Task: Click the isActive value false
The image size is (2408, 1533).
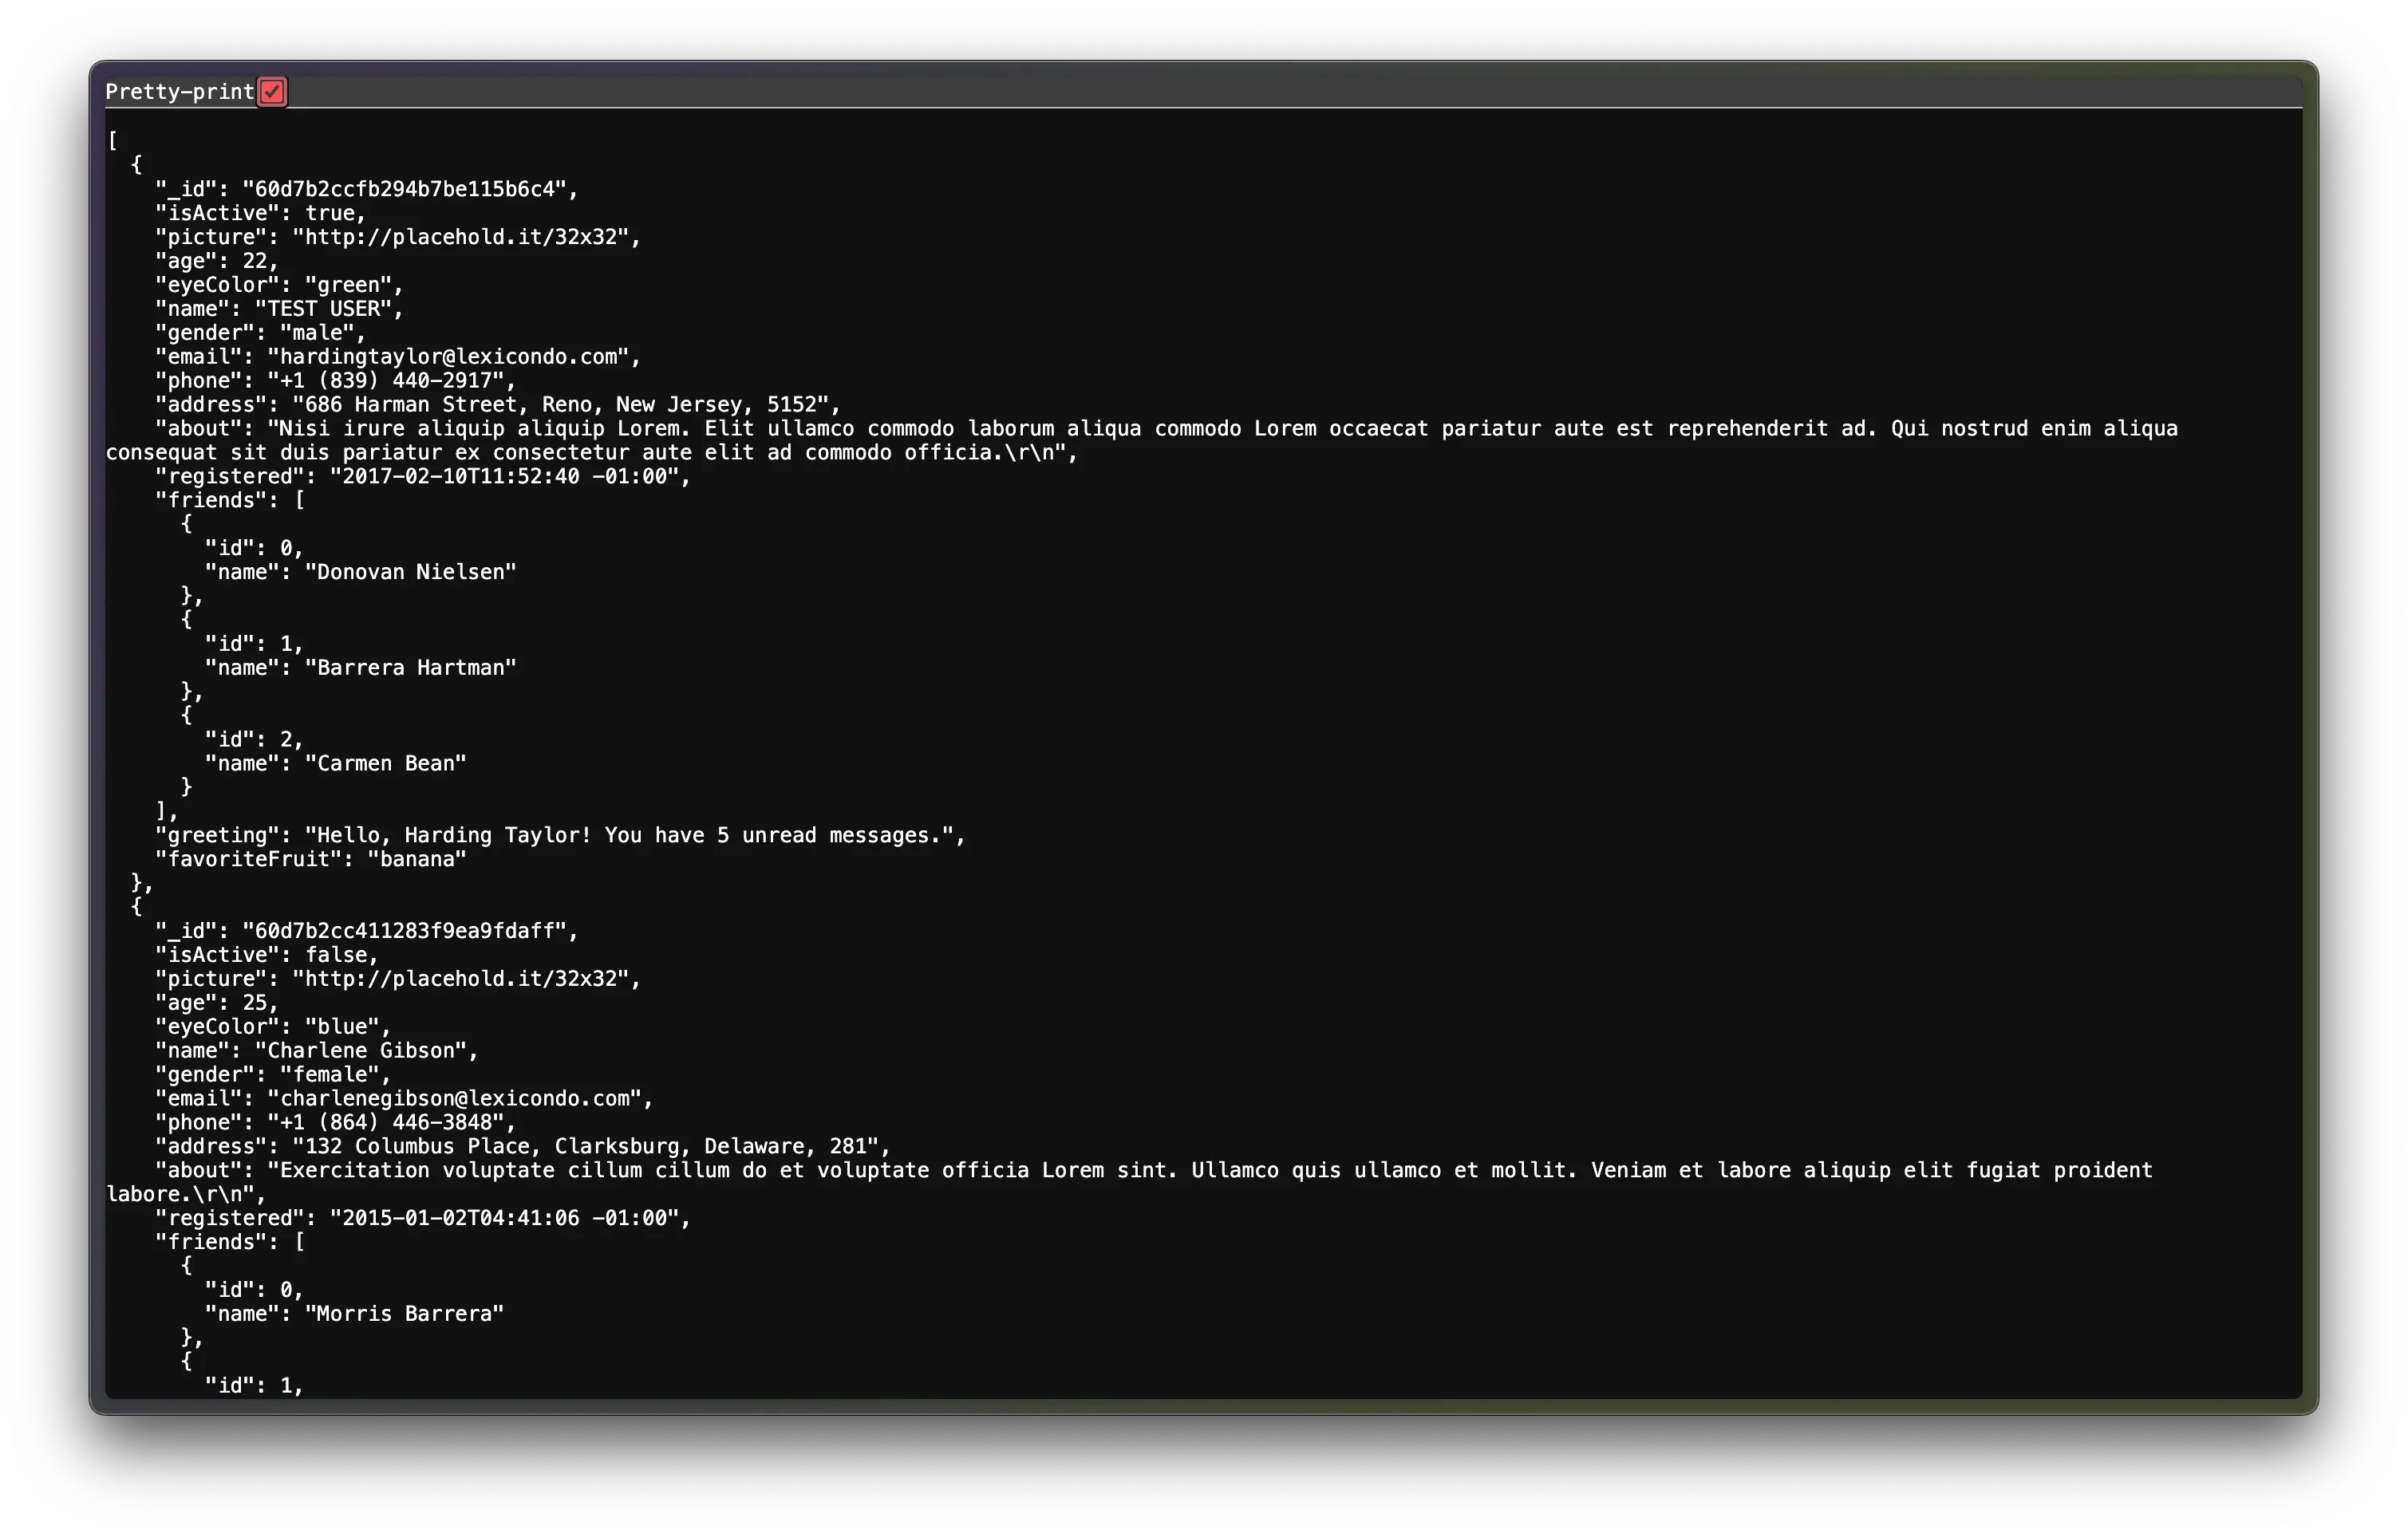Action: tap(336, 956)
